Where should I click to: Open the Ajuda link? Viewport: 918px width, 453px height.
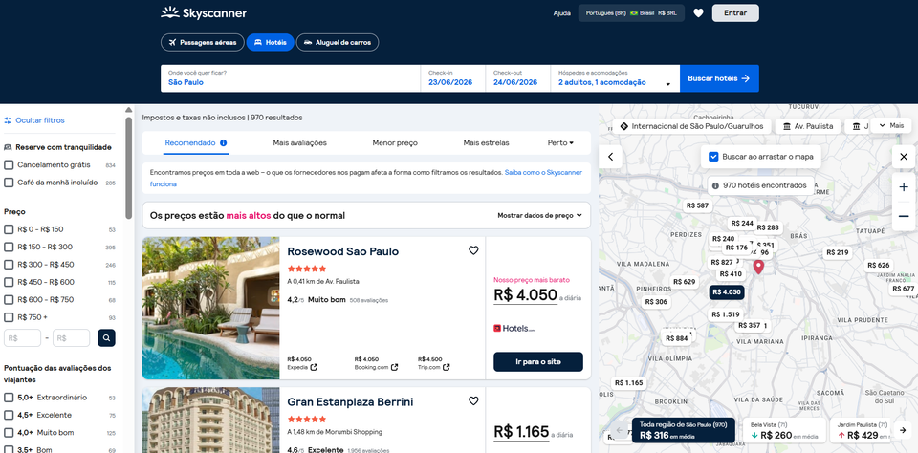coord(561,12)
